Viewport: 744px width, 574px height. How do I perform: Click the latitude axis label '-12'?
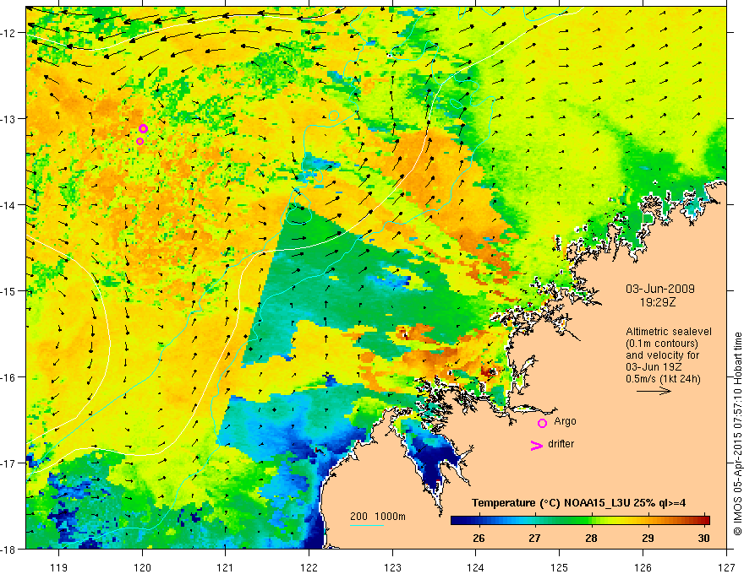tap(9, 33)
